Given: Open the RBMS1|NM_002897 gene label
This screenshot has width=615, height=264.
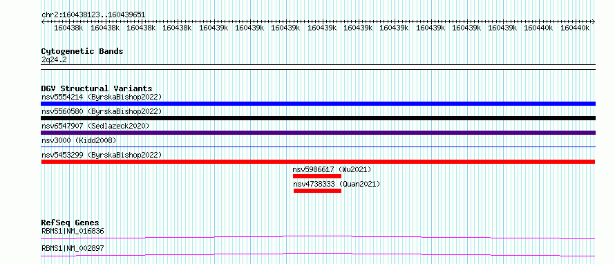Looking at the screenshot, I should [73, 248].
